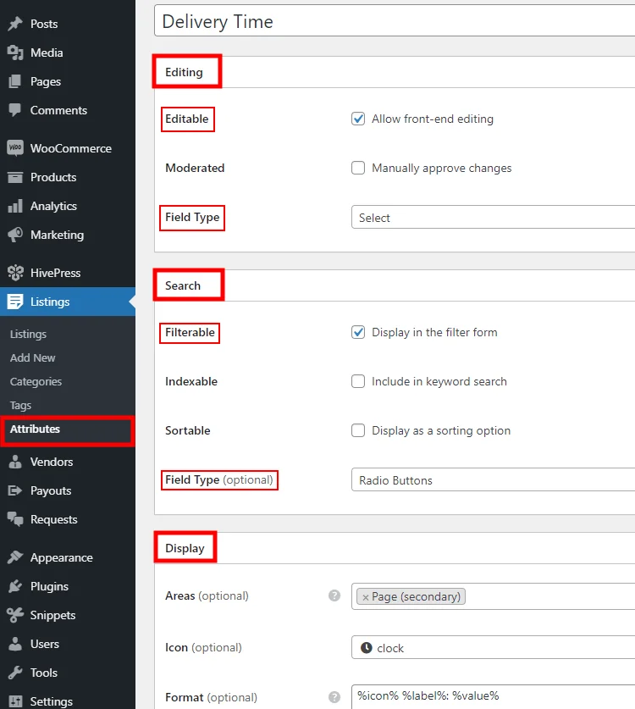Click the Posts pin icon

[x=15, y=24]
